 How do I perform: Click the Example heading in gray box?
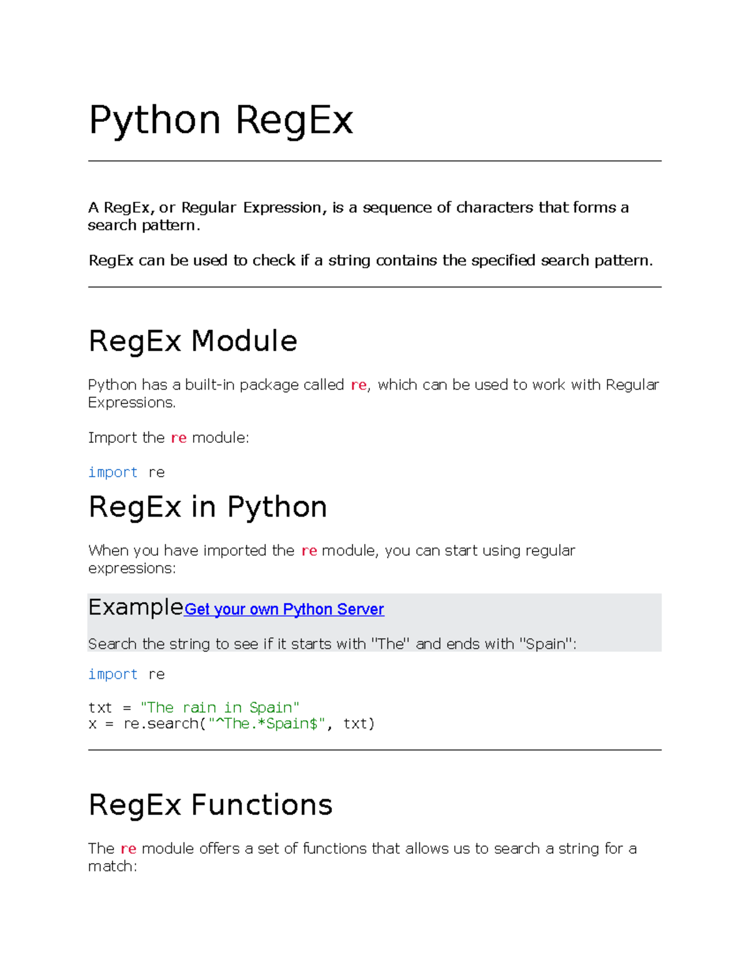[x=136, y=607]
